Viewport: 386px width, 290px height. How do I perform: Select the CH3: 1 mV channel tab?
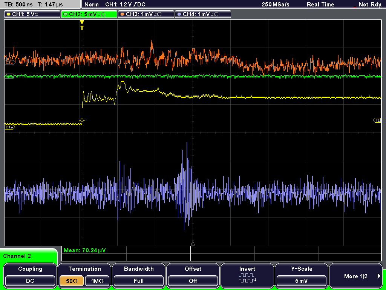[x=146, y=14]
